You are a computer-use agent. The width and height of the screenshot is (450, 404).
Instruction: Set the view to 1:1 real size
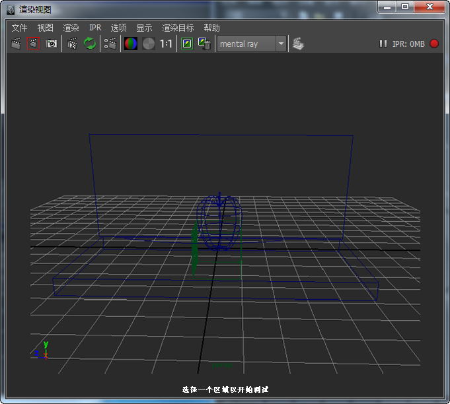click(x=166, y=44)
